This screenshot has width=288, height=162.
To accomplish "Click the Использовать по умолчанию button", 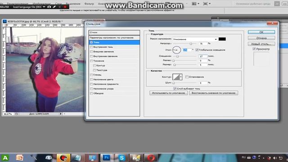I will click(169, 93).
